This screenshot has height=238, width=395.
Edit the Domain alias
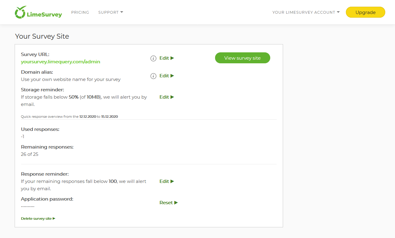pos(167,76)
